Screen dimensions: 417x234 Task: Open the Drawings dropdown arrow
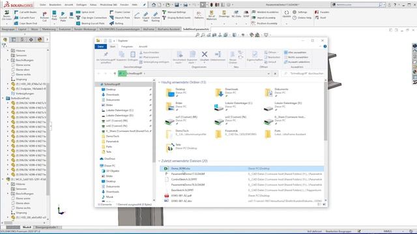[224, 23]
